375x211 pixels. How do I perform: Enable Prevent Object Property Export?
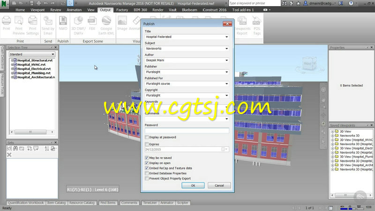(147, 178)
